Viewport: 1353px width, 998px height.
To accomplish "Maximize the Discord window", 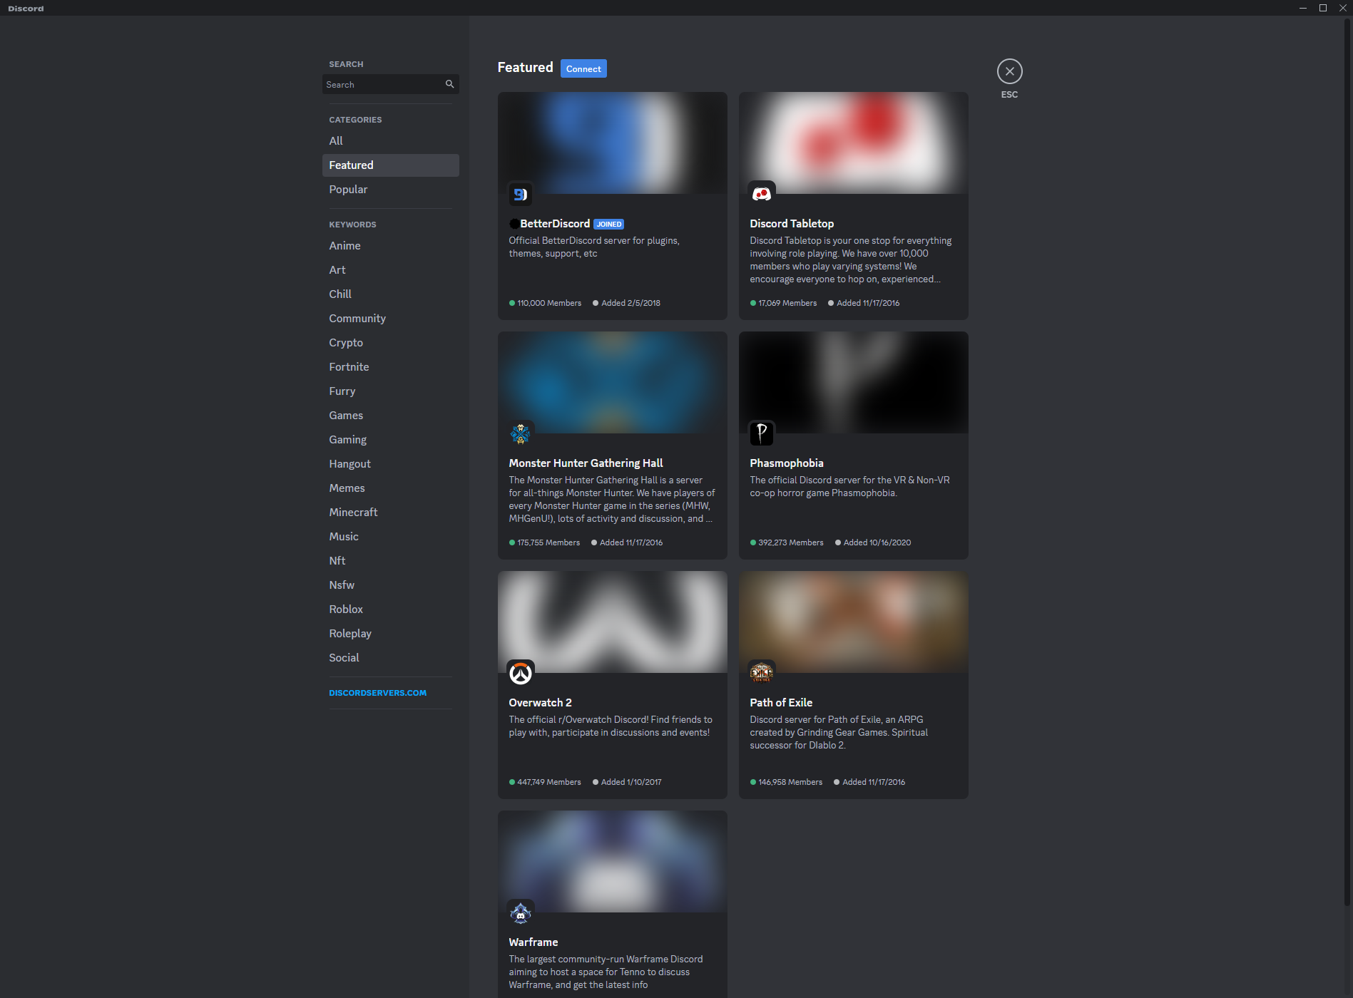I will tap(1323, 8).
